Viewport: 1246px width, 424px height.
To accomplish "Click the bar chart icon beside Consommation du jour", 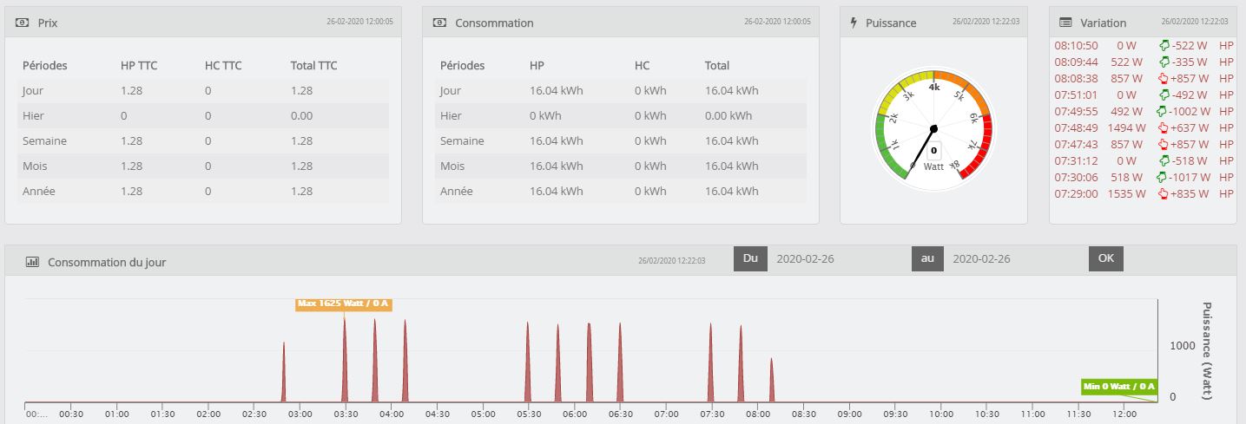I will [x=32, y=261].
